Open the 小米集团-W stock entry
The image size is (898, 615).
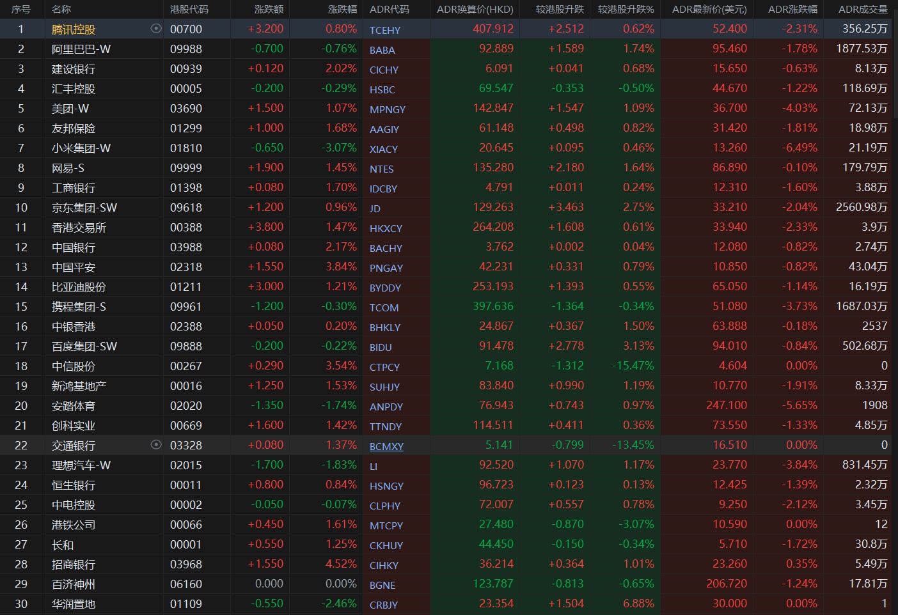(x=81, y=148)
